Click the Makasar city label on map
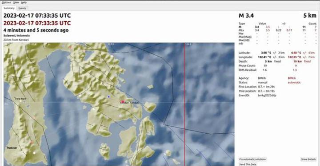The image size is (320, 166). click(12, 148)
